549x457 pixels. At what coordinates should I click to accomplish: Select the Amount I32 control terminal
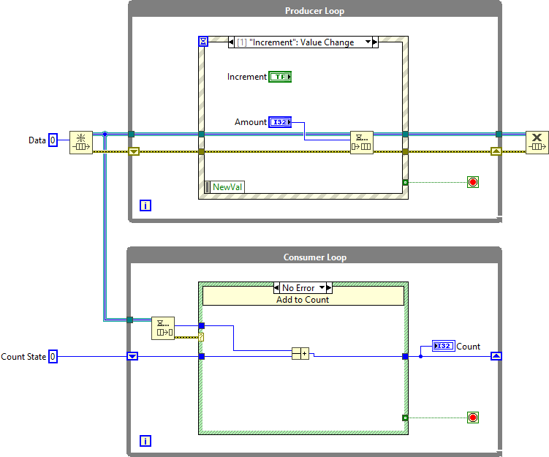click(280, 122)
